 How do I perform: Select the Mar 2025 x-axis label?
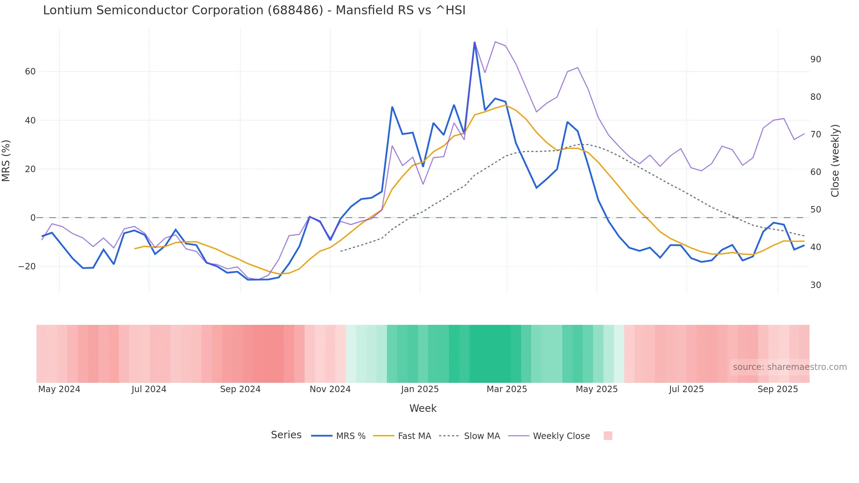pyautogui.click(x=507, y=389)
